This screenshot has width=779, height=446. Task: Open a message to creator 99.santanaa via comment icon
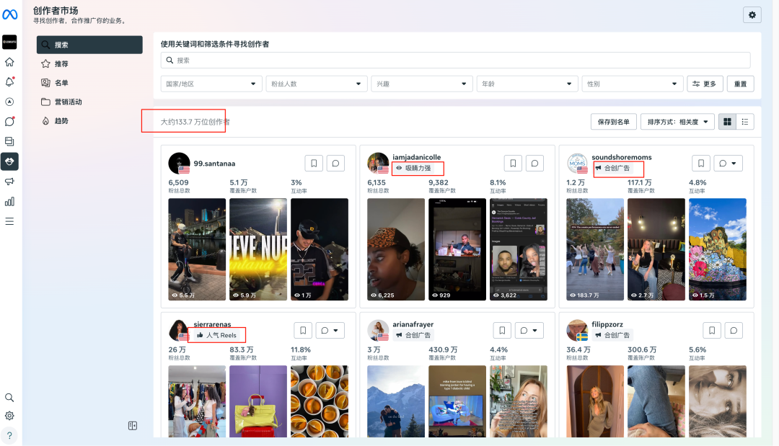click(x=335, y=163)
